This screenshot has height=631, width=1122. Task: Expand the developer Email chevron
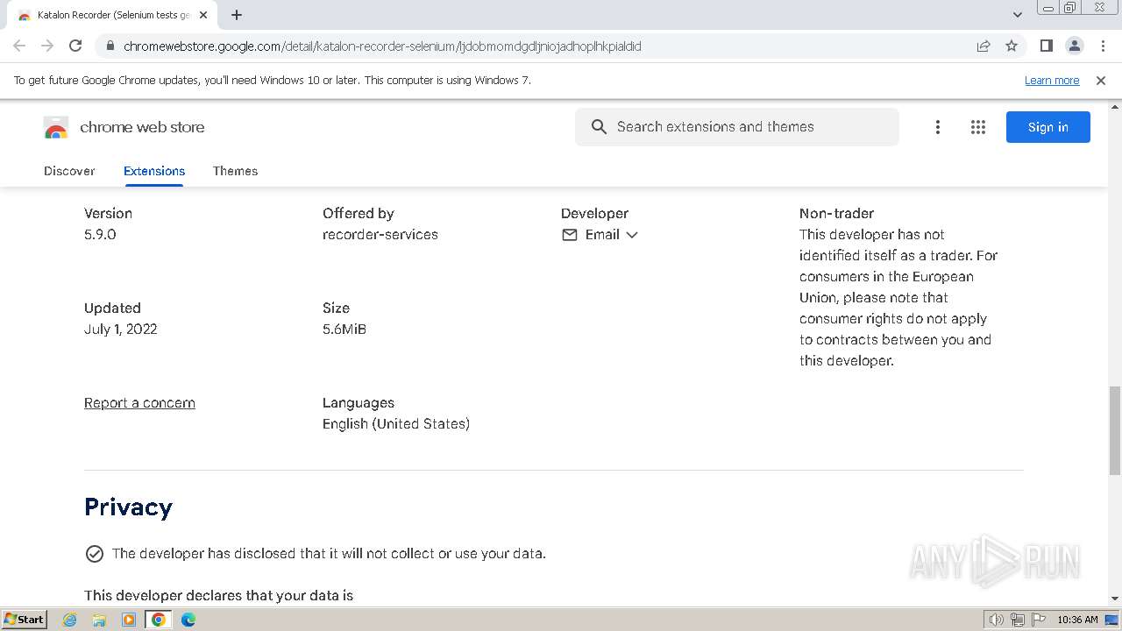632,235
